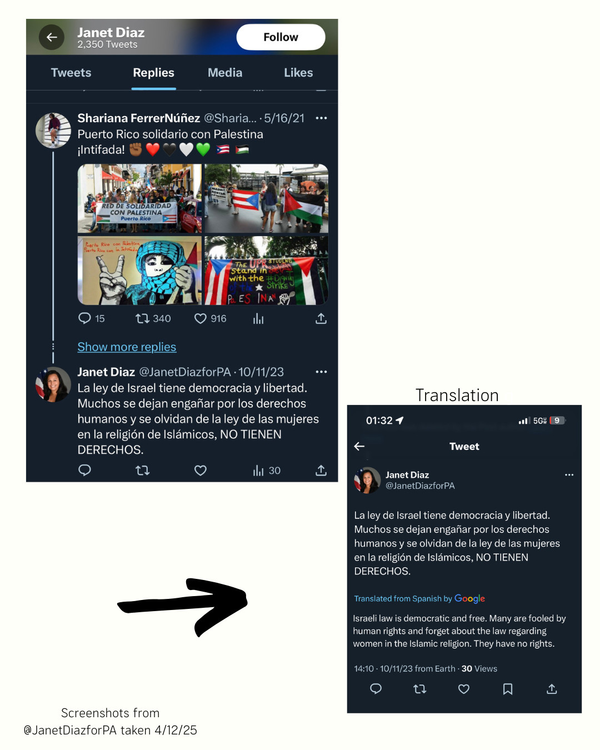Viewport: 600px width, 750px height.
Task: Go back from the Tweet detail screen
Action: [x=359, y=446]
